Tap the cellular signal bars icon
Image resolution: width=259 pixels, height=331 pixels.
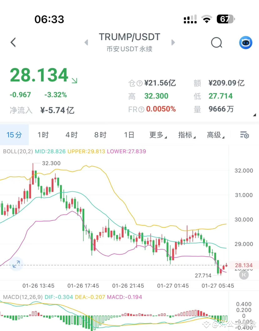190,19
